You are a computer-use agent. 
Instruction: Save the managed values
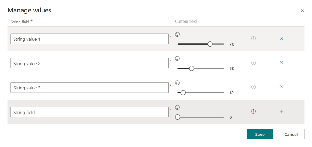[x=259, y=134]
